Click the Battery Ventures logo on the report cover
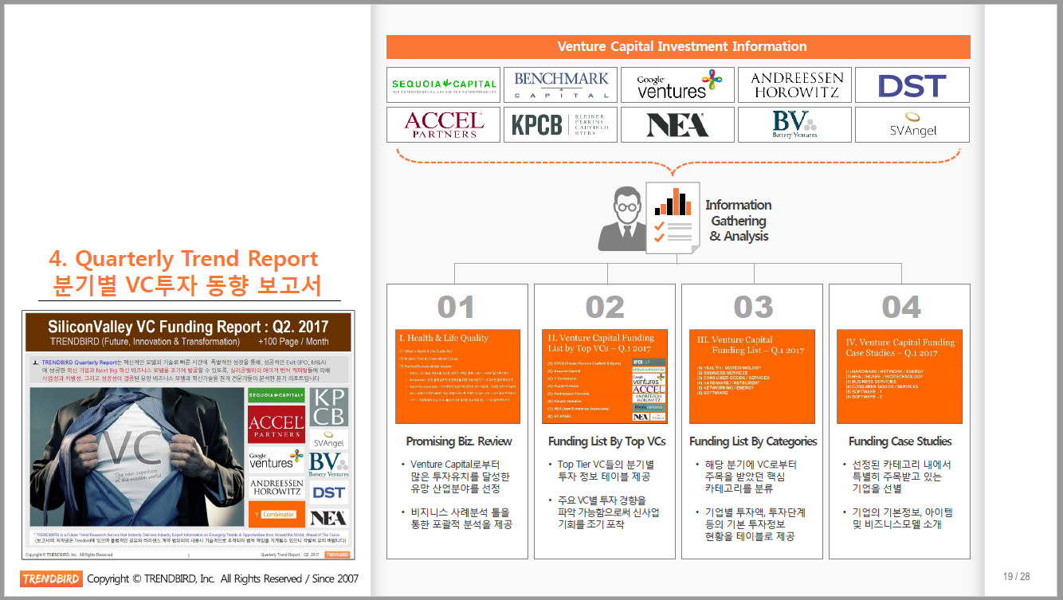This screenshot has height=600, width=1063. click(328, 465)
